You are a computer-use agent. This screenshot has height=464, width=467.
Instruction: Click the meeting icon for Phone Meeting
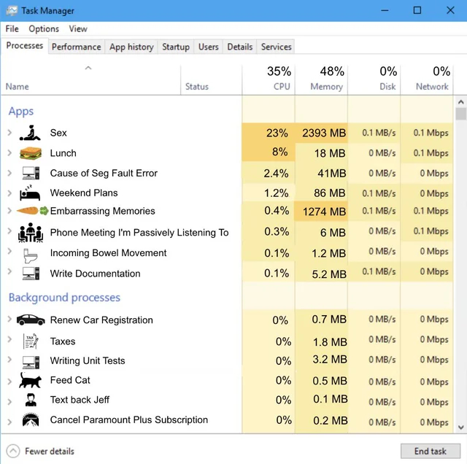click(x=31, y=233)
